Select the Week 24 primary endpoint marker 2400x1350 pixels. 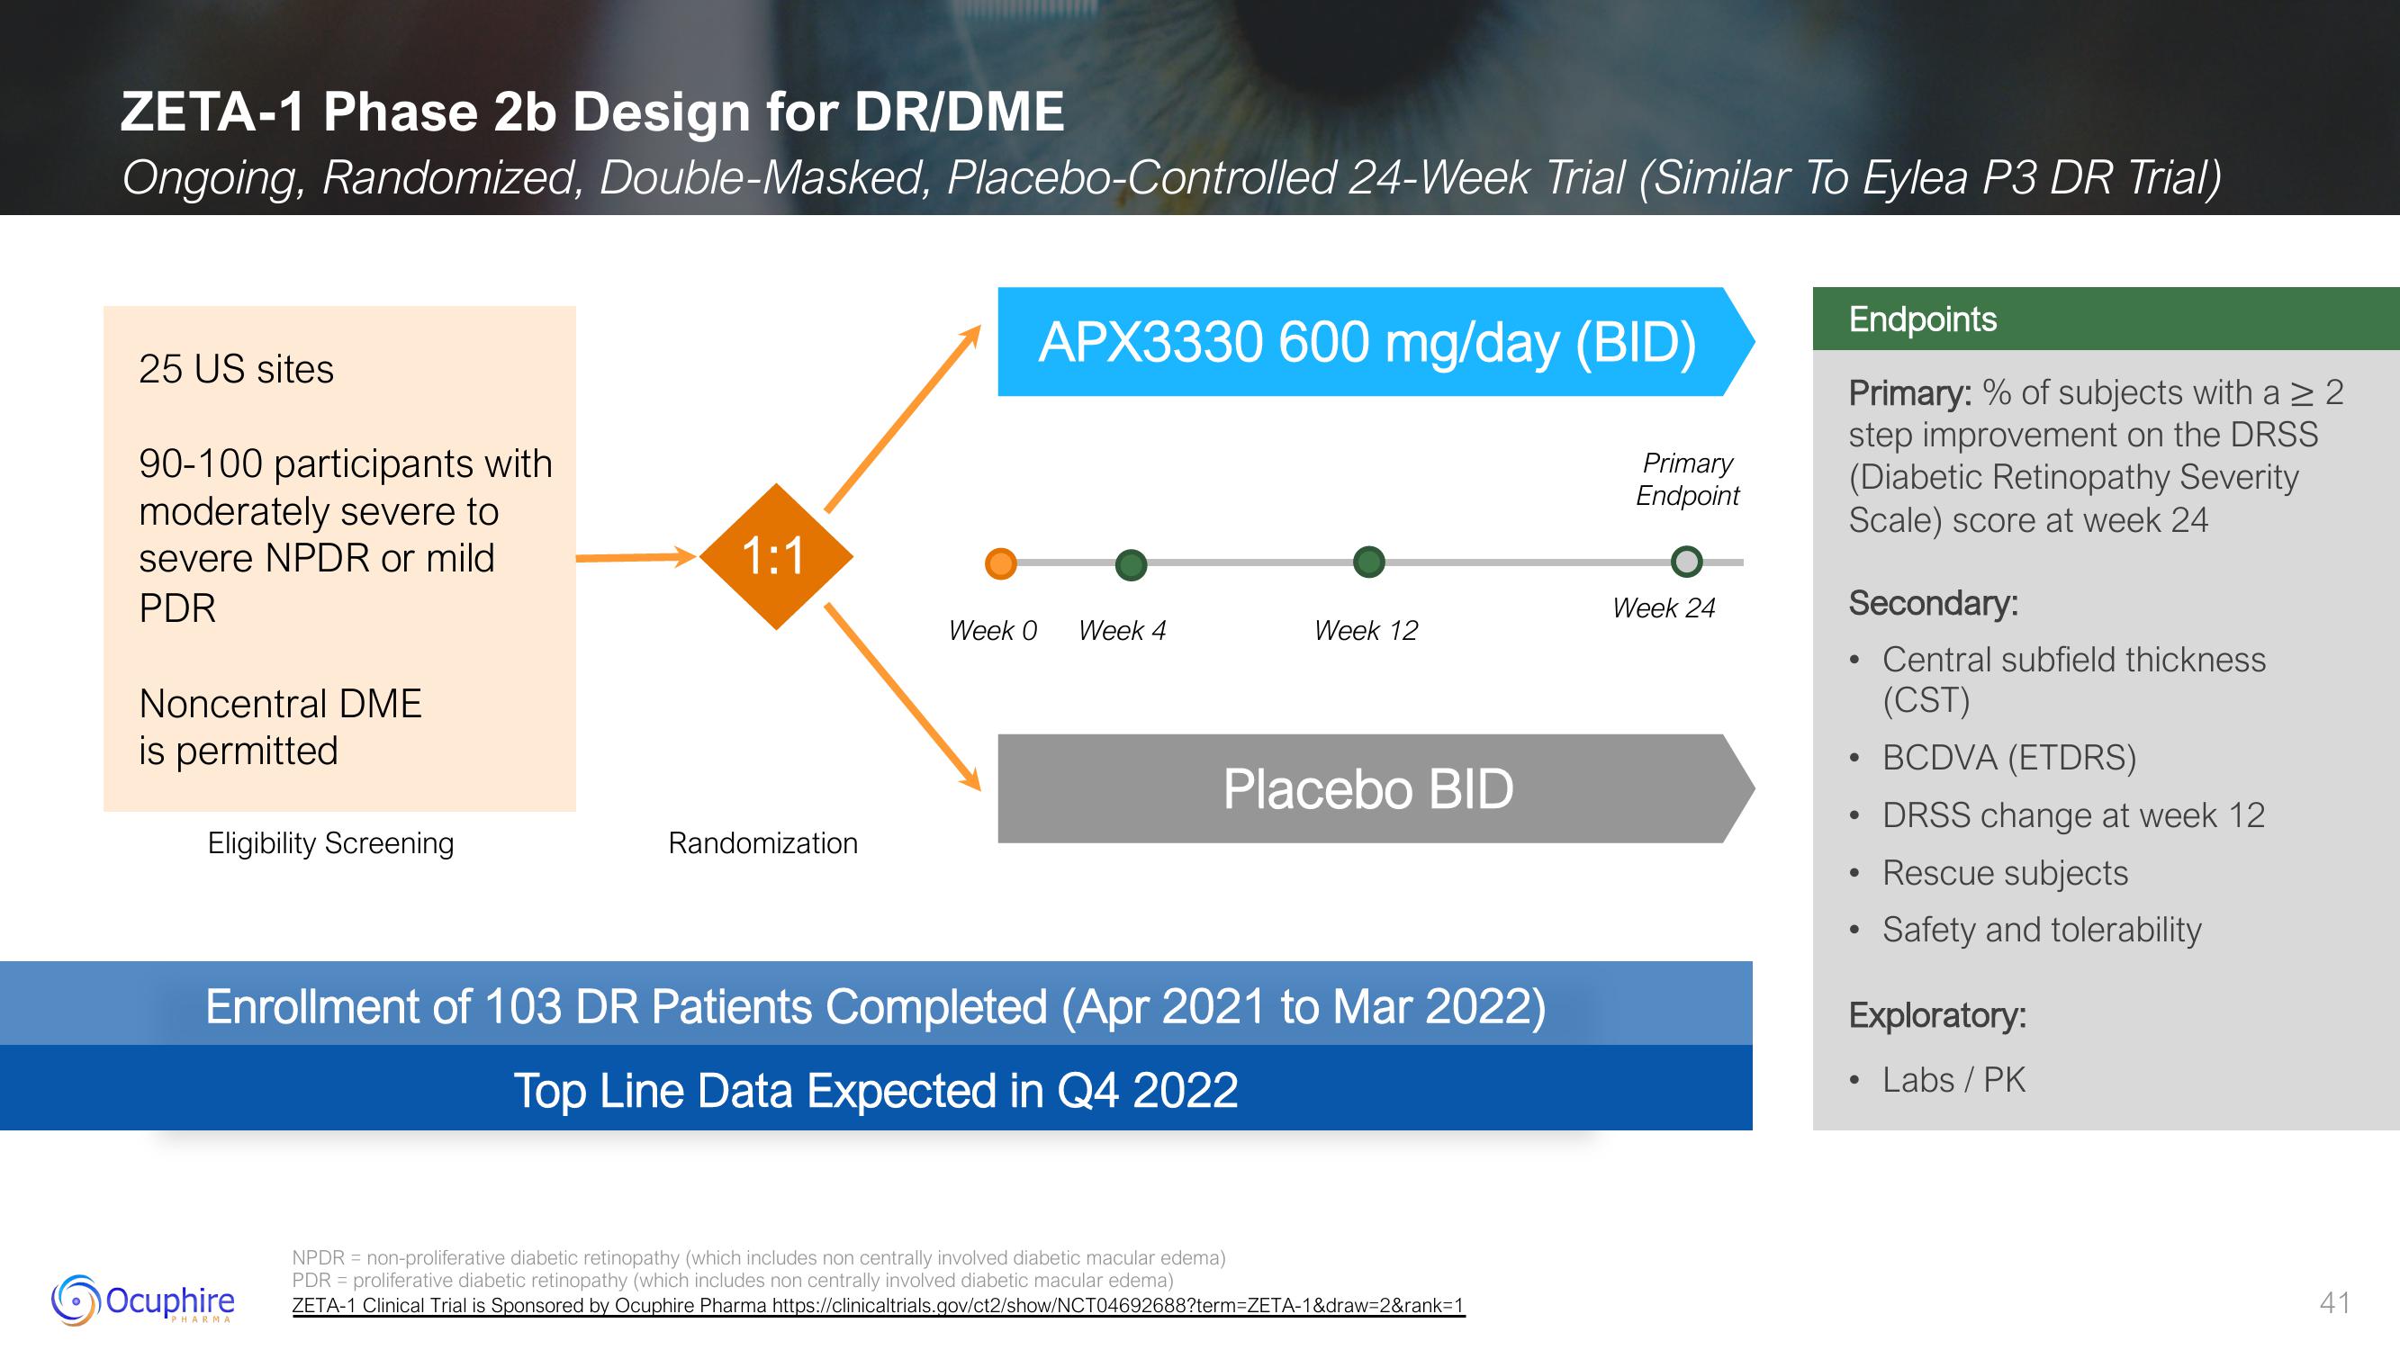click(x=1686, y=561)
